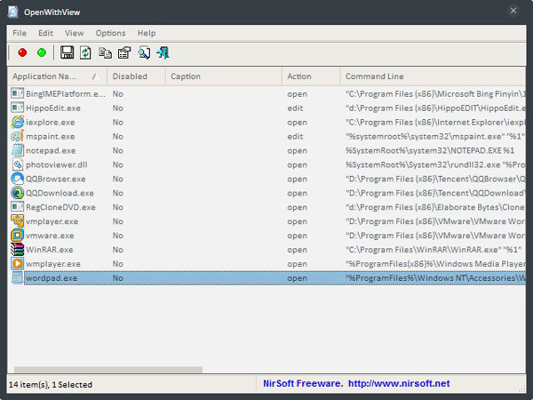Click the green Enable Selected Items button
533x400 pixels.
[42, 52]
